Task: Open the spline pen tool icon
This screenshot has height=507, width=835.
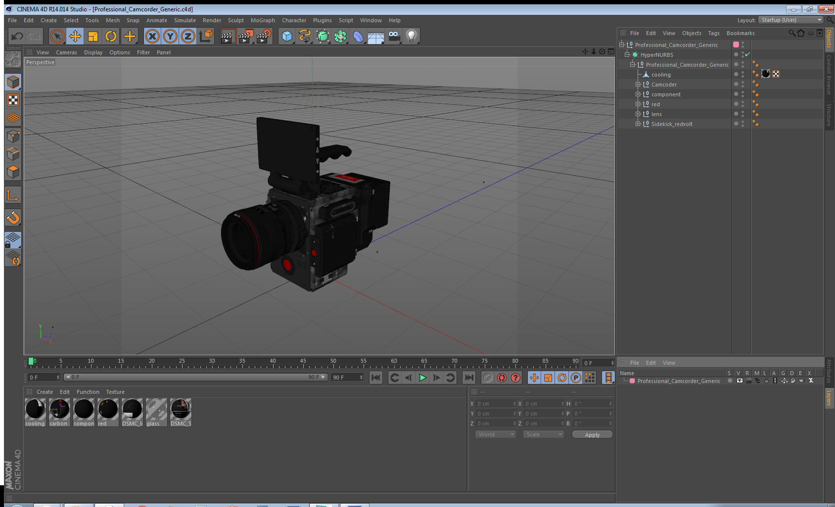Action: (x=305, y=36)
